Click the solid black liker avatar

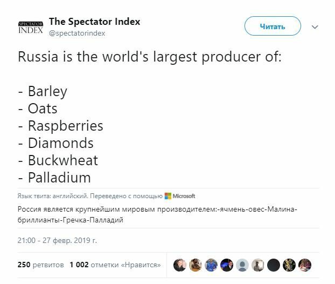pos(274,265)
